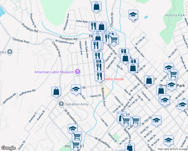Open the school marker west of Hofstra Park
The height and width of the screenshot is (151, 188).
pos(133,15)
